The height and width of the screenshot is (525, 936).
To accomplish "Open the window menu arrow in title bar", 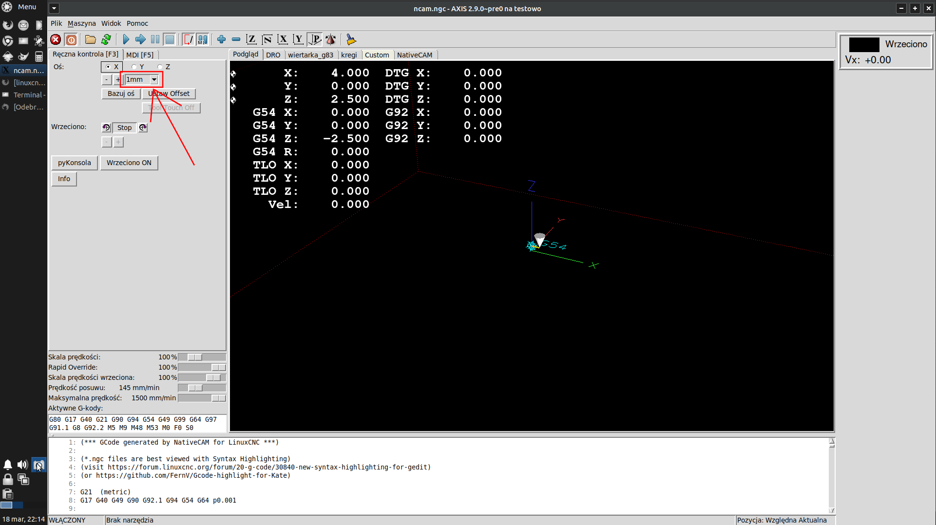I will [x=54, y=8].
